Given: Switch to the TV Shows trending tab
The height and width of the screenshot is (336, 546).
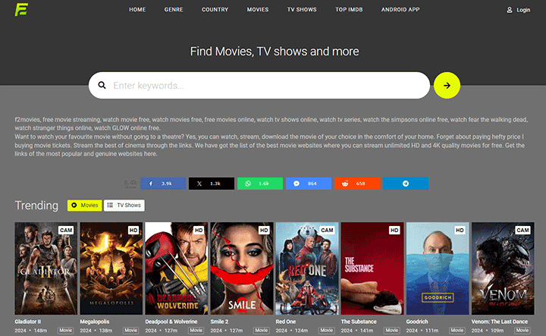Looking at the screenshot, I should (124, 206).
